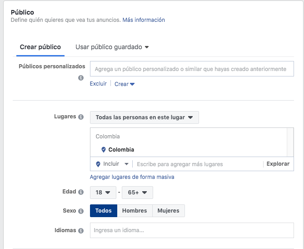Click the info icon beside Lugares
Viewport: 304px width, 249px height.
click(x=81, y=117)
